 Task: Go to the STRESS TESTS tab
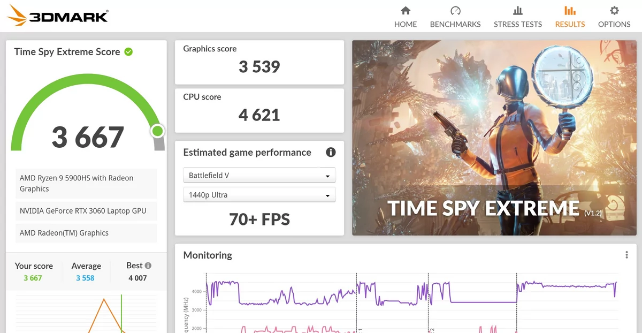(x=518, y=17)
